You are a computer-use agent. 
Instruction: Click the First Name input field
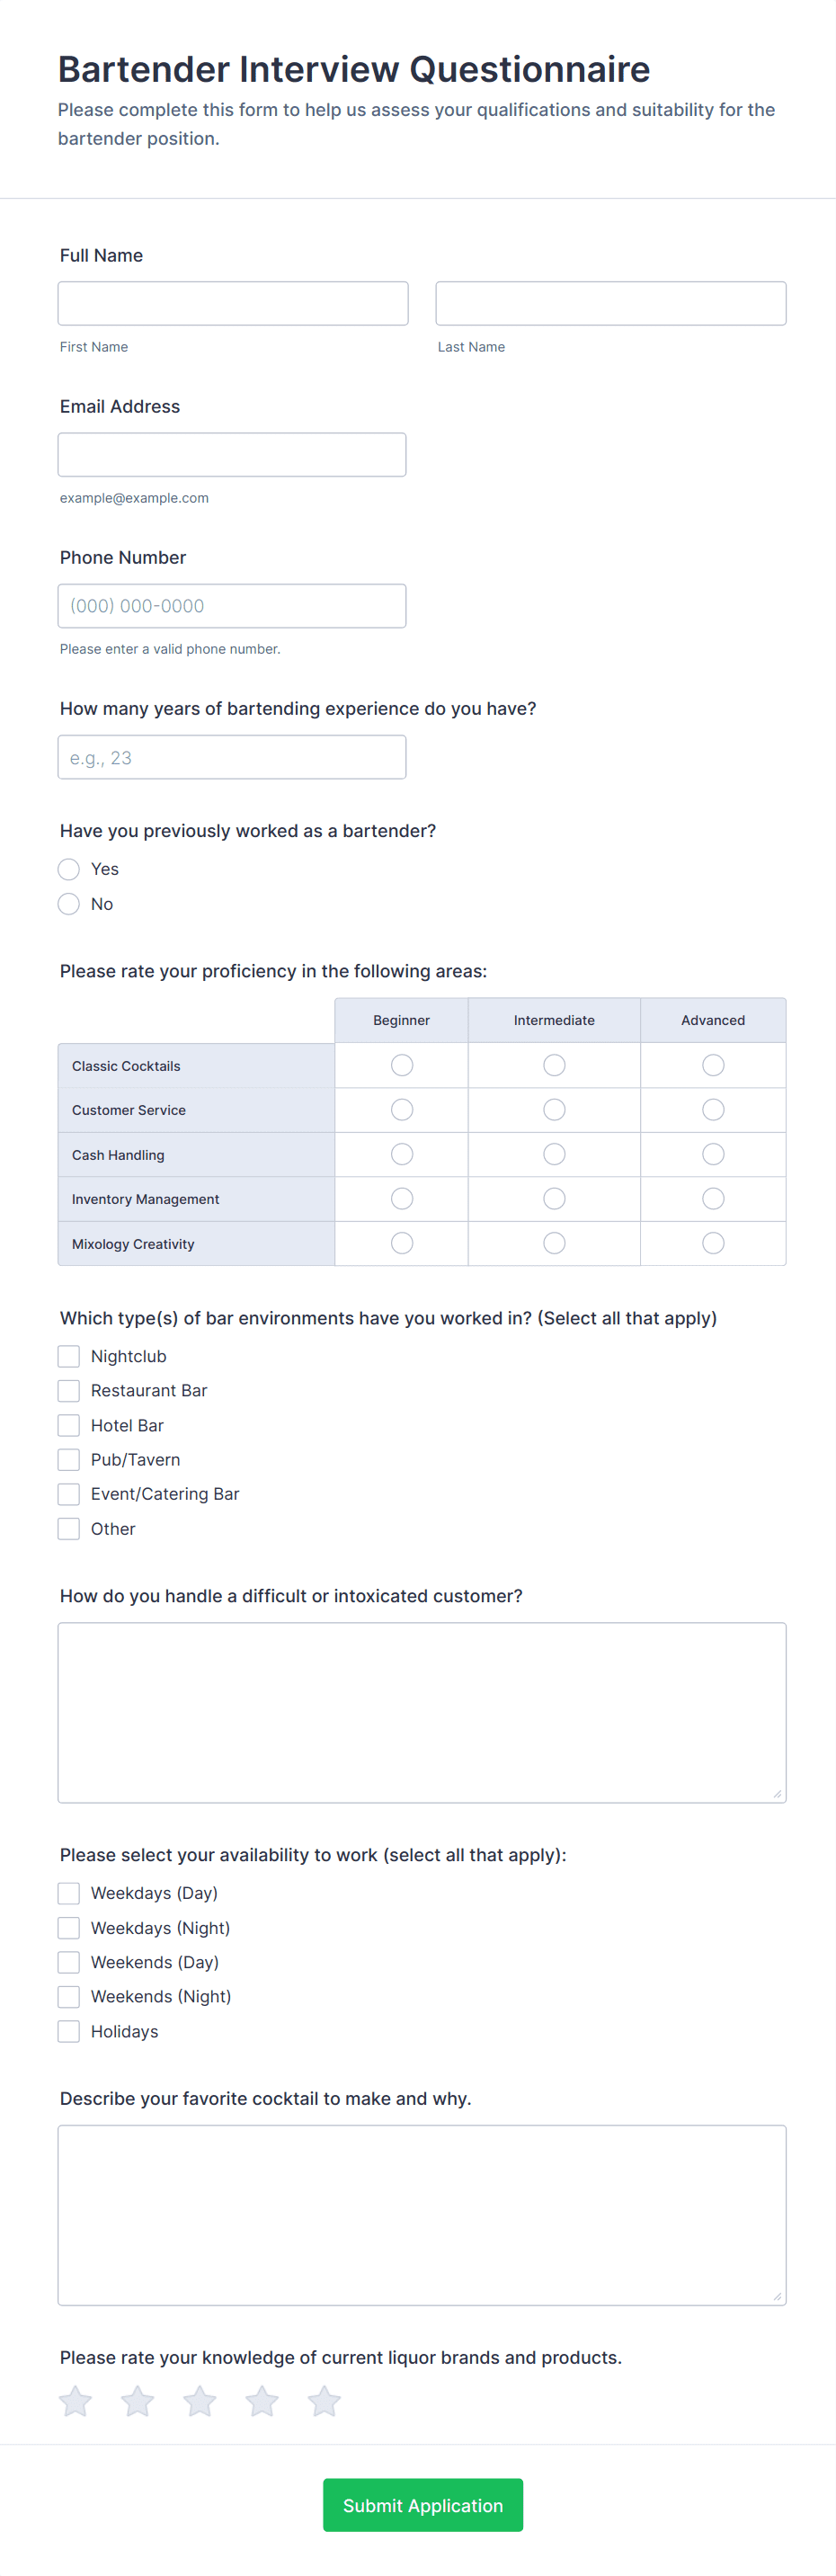(x=233, y=303)
